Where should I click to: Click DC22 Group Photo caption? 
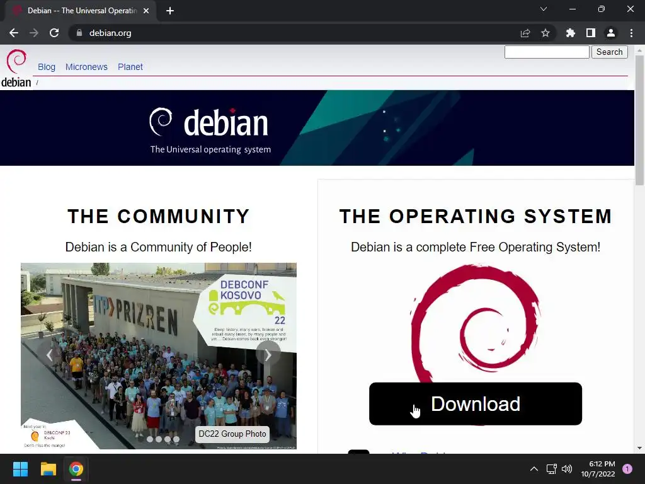[232, 434]
